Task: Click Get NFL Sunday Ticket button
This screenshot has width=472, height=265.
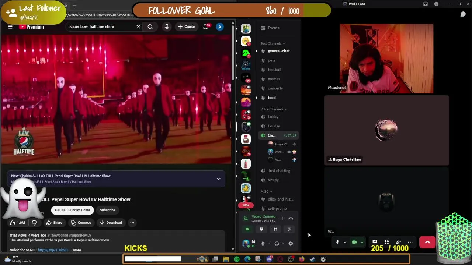Action: (x=73, y=210)
